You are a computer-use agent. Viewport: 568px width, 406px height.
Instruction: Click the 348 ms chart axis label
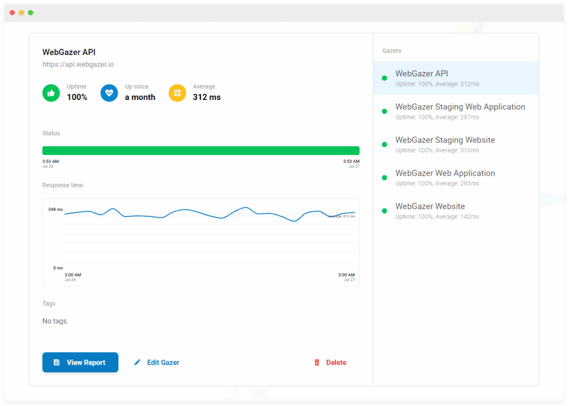point(56,210)
